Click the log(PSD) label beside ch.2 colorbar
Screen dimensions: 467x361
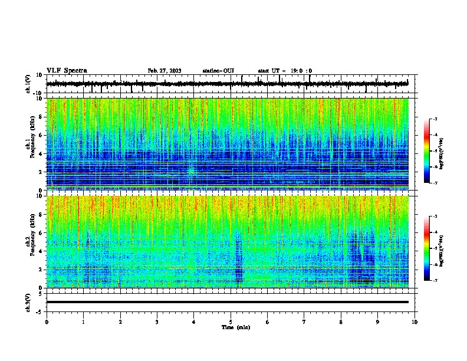(x=441, y=251)
